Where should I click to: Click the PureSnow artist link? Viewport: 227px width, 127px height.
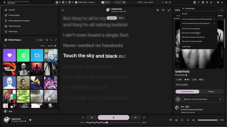pyautogui.click(x=180, y=75)
